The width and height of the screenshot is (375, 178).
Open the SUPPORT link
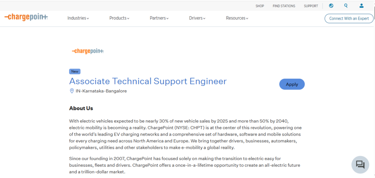tap(311, 6)
